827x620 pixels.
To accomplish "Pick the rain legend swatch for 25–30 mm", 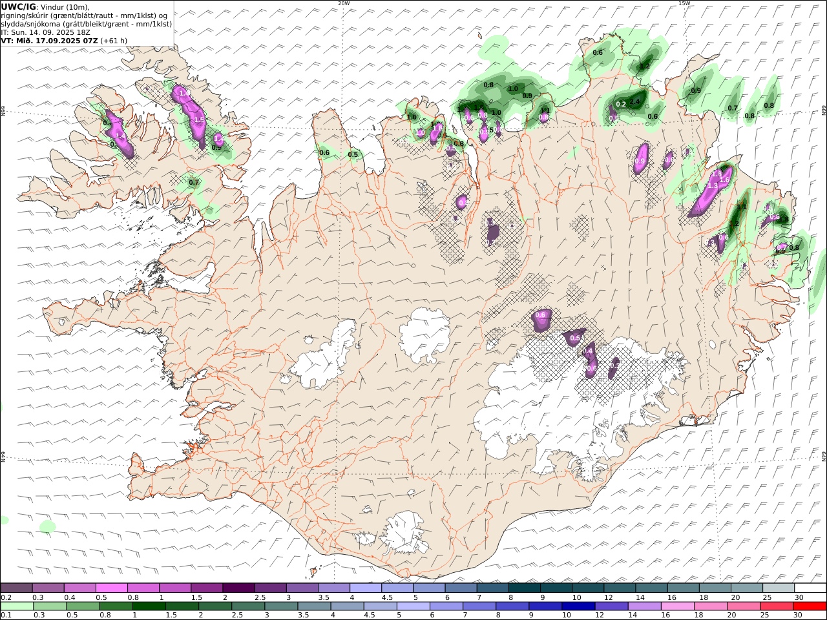I will [776, 606].
